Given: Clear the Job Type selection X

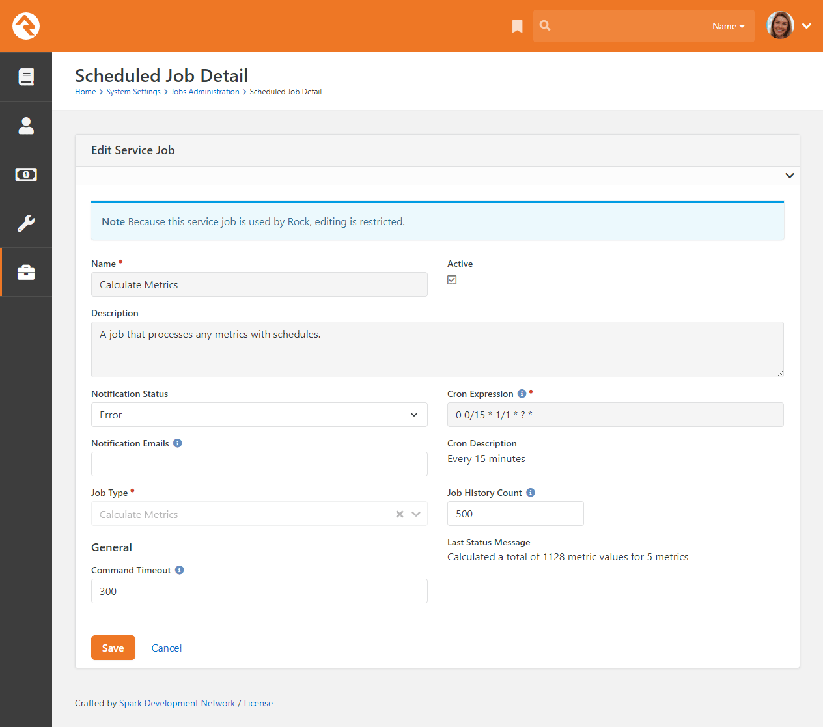Looking at the screenshot, I should (x=400, y=514).
